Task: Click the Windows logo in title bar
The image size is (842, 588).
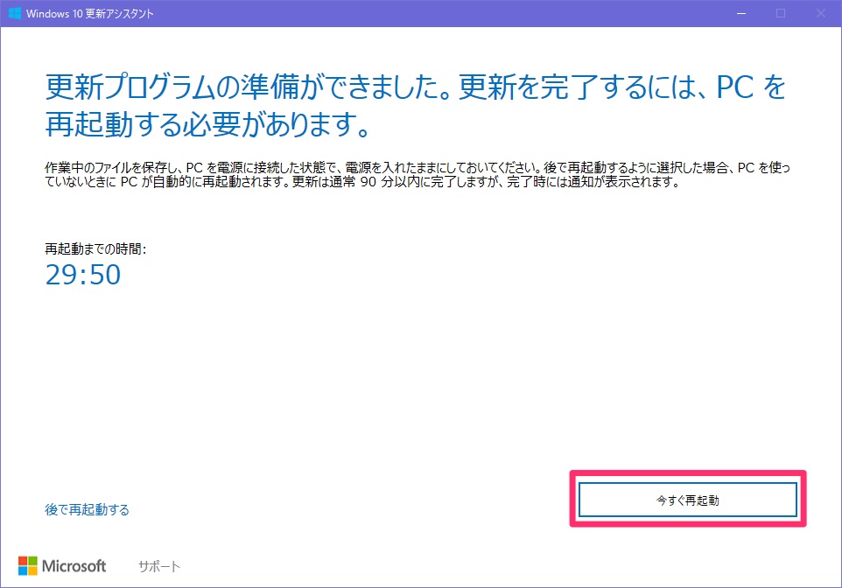Action: [x=15, y=13]
